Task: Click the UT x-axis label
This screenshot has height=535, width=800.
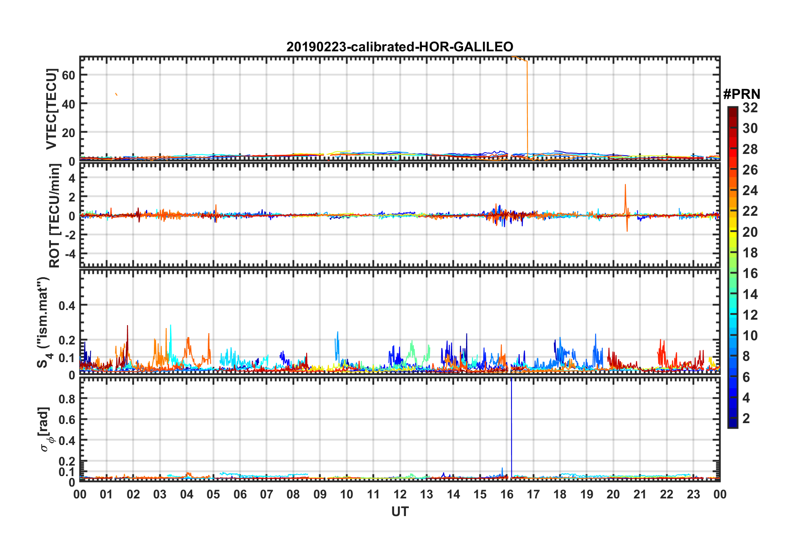Action: 400,512
